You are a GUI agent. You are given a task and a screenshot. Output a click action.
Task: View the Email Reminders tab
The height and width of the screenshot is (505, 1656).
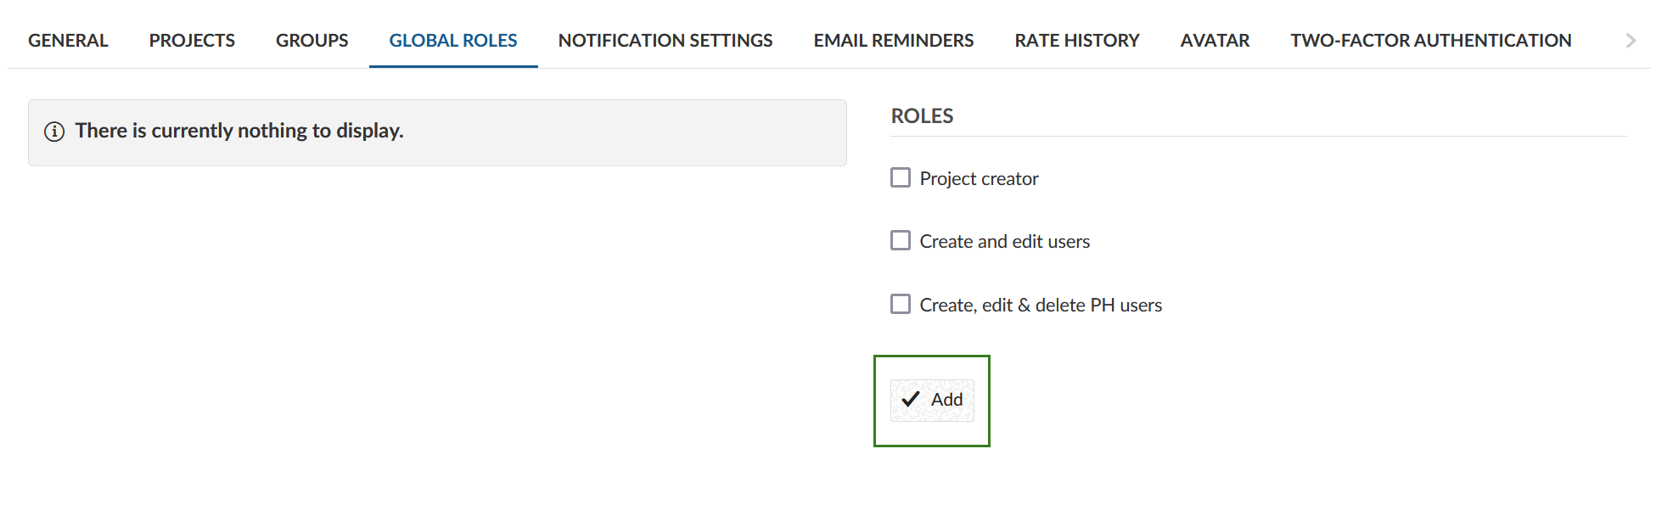pyautogui.click(x=893, y=39)
